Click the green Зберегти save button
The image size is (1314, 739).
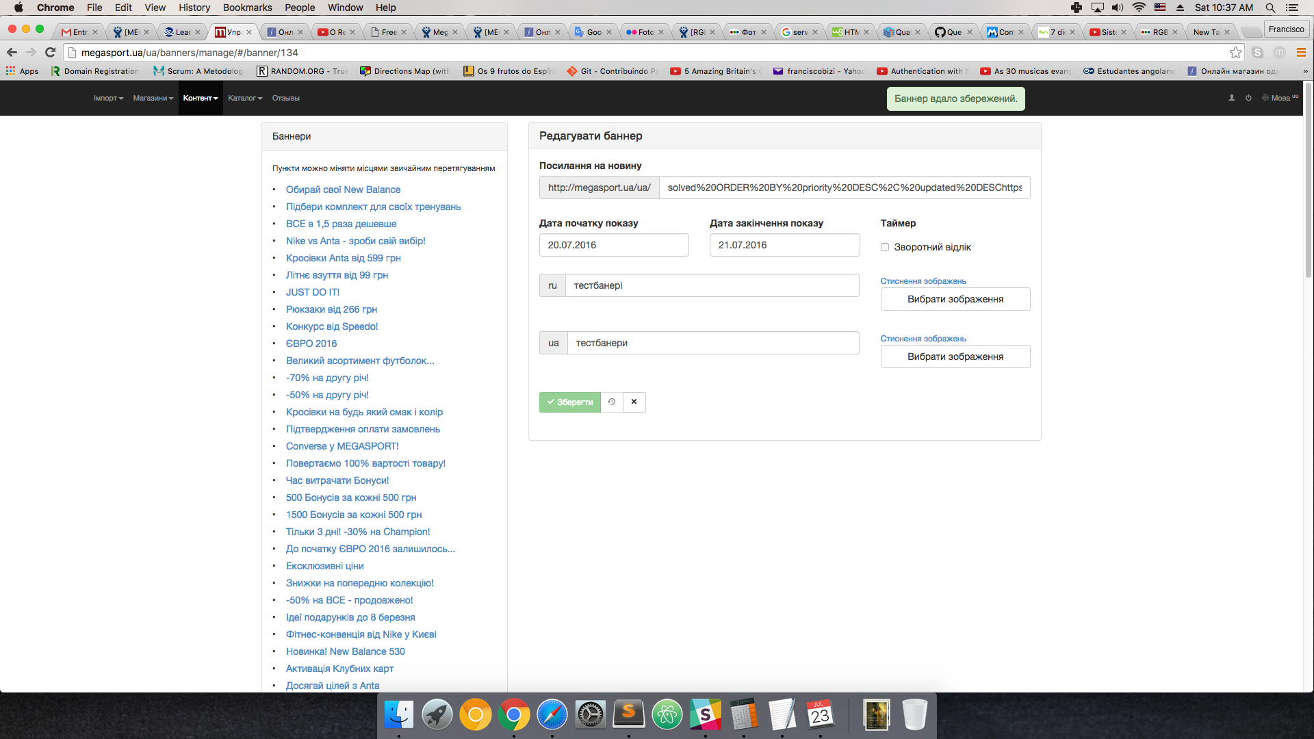coord(569,402)
